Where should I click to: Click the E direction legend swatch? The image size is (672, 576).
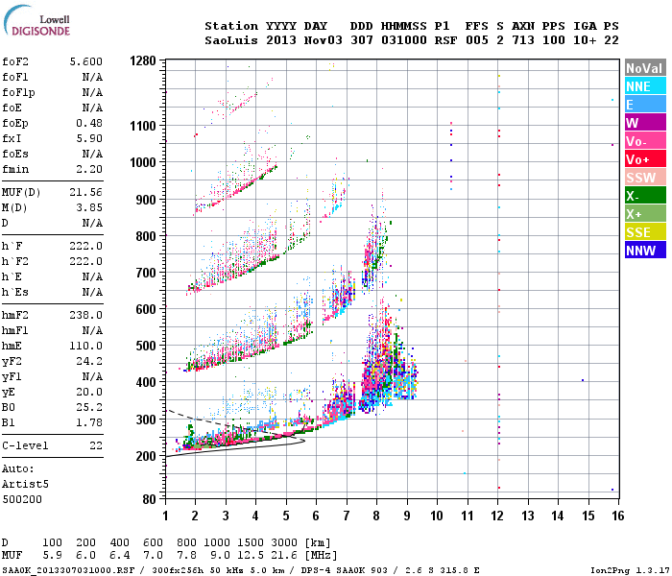coord(645,105)
